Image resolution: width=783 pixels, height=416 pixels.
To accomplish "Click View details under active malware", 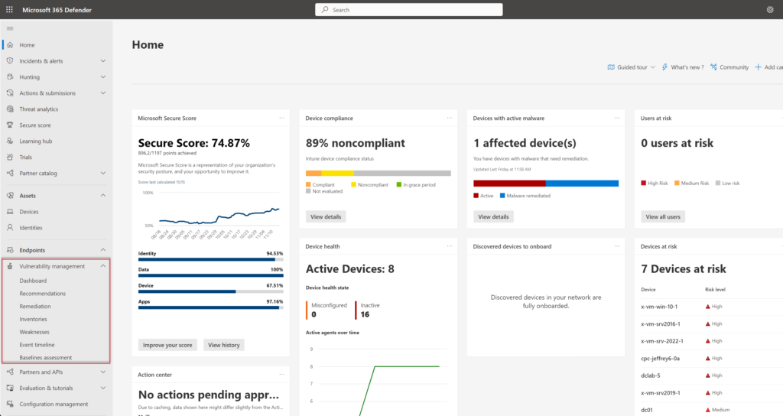I will [x=493, y=216].
